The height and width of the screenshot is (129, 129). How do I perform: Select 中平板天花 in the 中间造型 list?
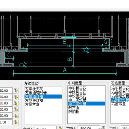[77, 89]
